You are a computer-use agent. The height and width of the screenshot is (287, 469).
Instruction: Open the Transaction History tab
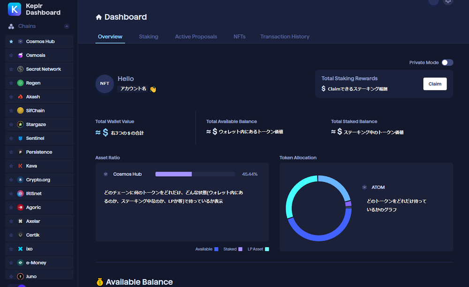point(285,37)
